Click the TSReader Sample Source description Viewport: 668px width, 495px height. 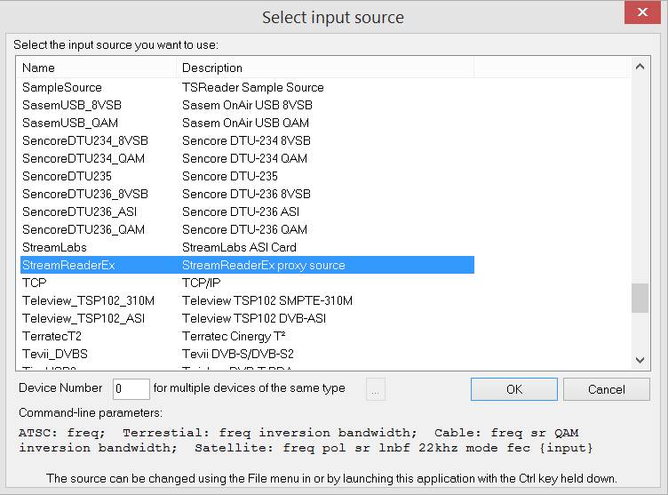pos(253,87)
